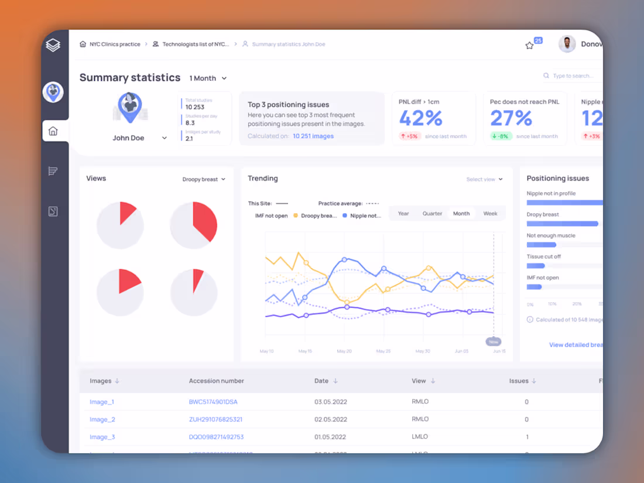This screenshot has width=644, height=483.
Task: Open the Select view dropdown in Trending
Action: pyautogui.click(x=484, y=179)
